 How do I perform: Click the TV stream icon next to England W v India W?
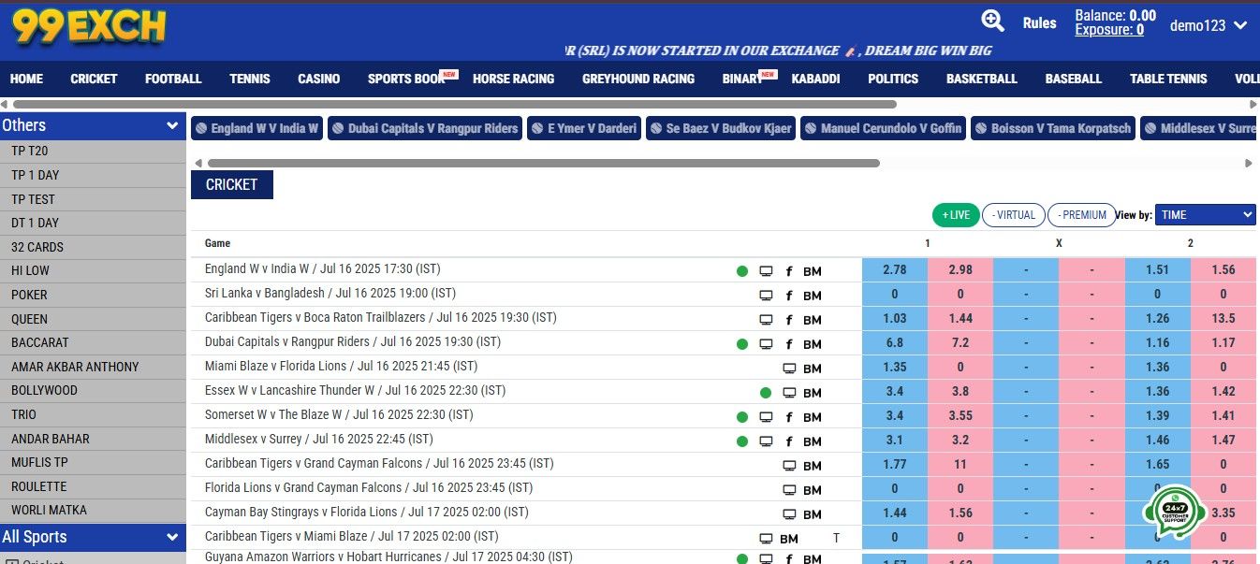coord(766,269)
